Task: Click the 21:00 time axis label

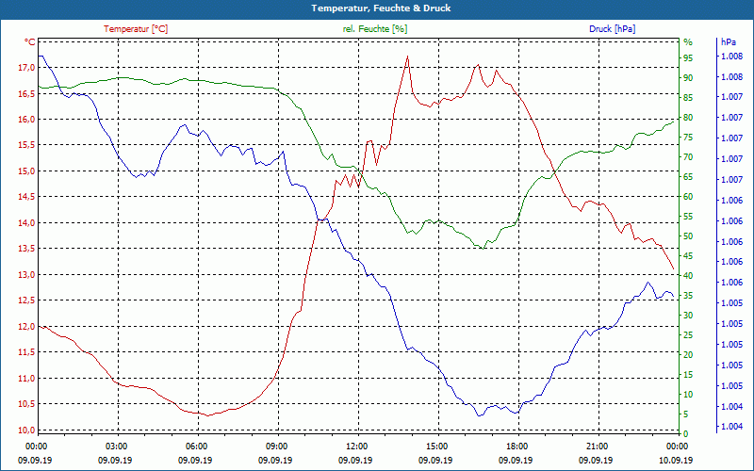Action: point(598,447)
